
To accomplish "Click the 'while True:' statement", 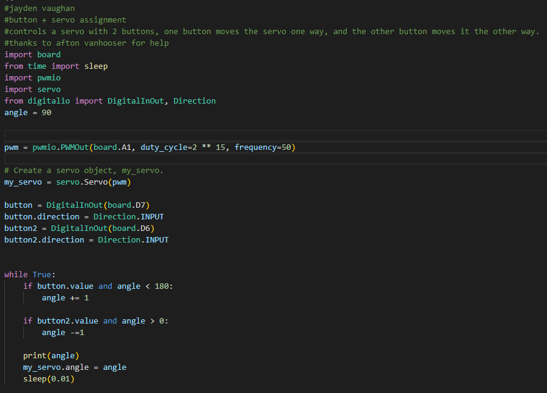I will coord(27,274).
